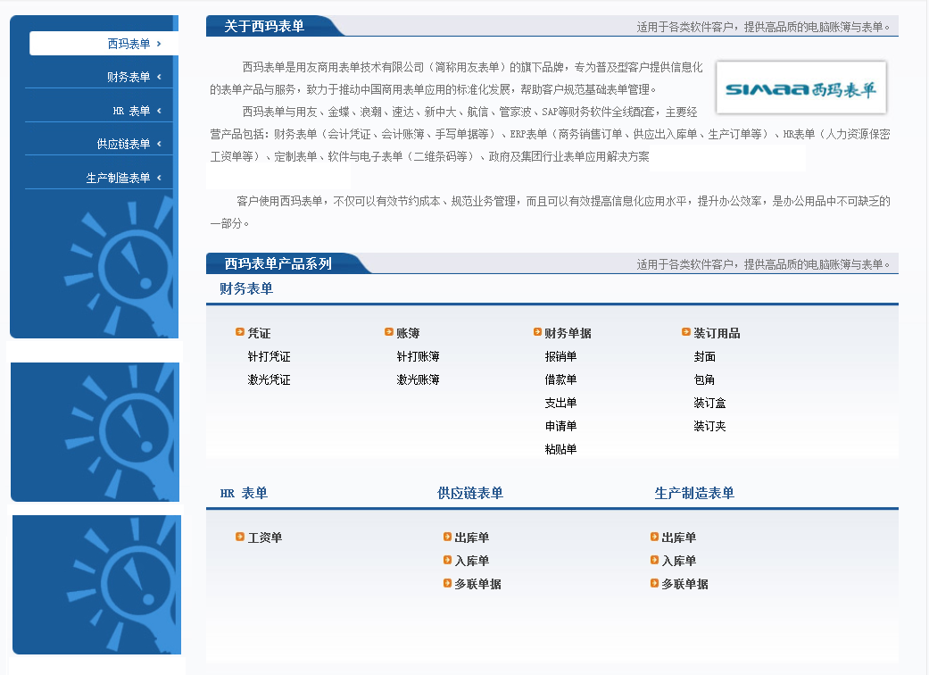
Task: Open the 激光账簿 link
Action: pos(418,379)
